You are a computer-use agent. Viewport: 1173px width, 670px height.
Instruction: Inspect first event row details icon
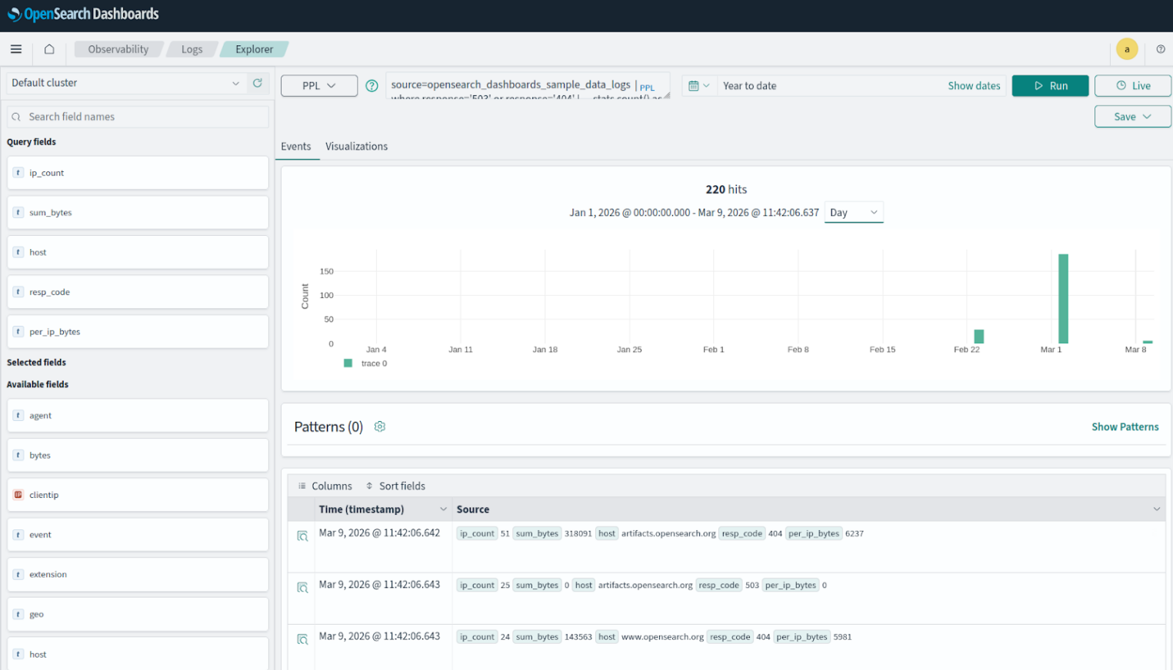(x=302, y=536)
